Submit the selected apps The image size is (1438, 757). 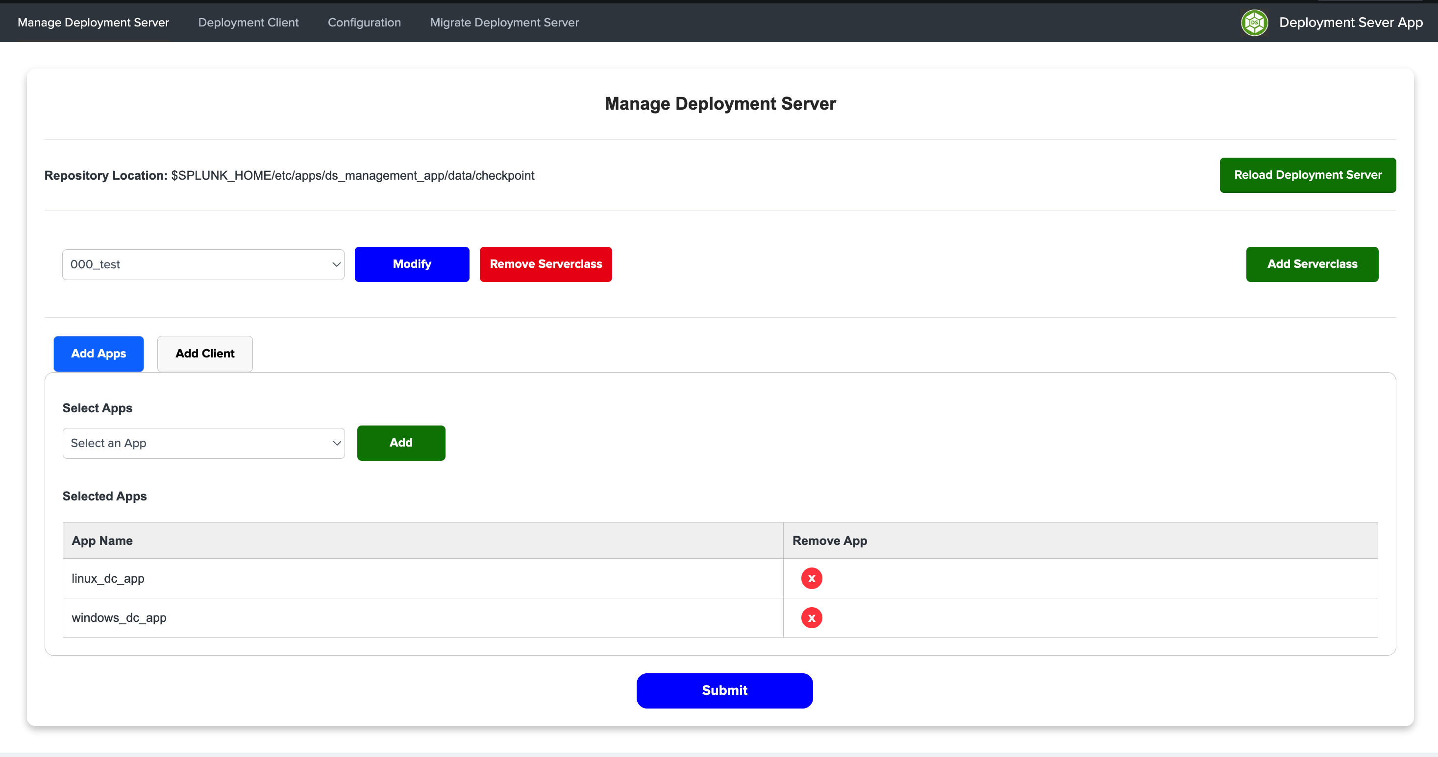[x=724, y=690]
